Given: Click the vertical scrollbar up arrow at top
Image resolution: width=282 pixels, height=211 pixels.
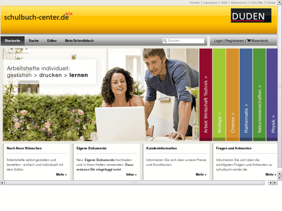Looking at the screenshot, I should click(280, 2).
